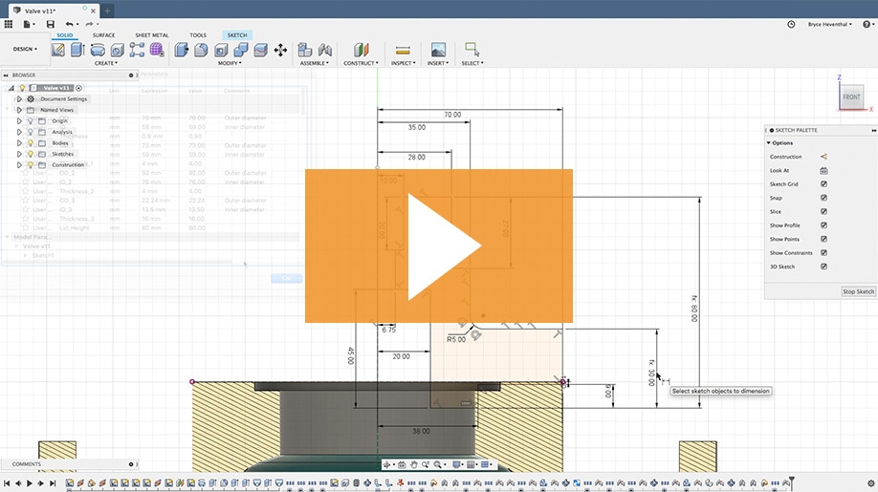
Task: Select the Measure tool
Action: (403, 51)
